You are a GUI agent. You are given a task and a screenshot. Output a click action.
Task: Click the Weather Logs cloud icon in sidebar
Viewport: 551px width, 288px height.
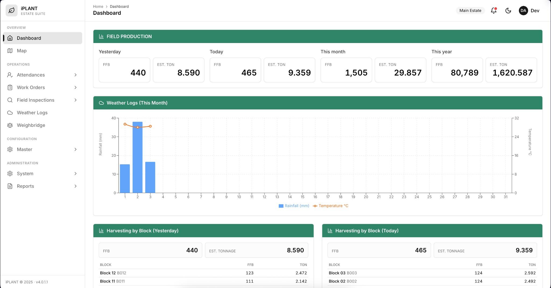click(x=10, y=113)
